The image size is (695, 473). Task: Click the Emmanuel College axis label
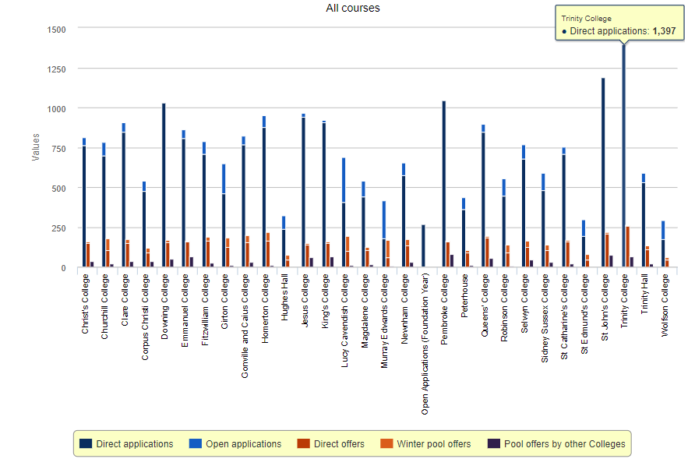(x=185, y=310)
